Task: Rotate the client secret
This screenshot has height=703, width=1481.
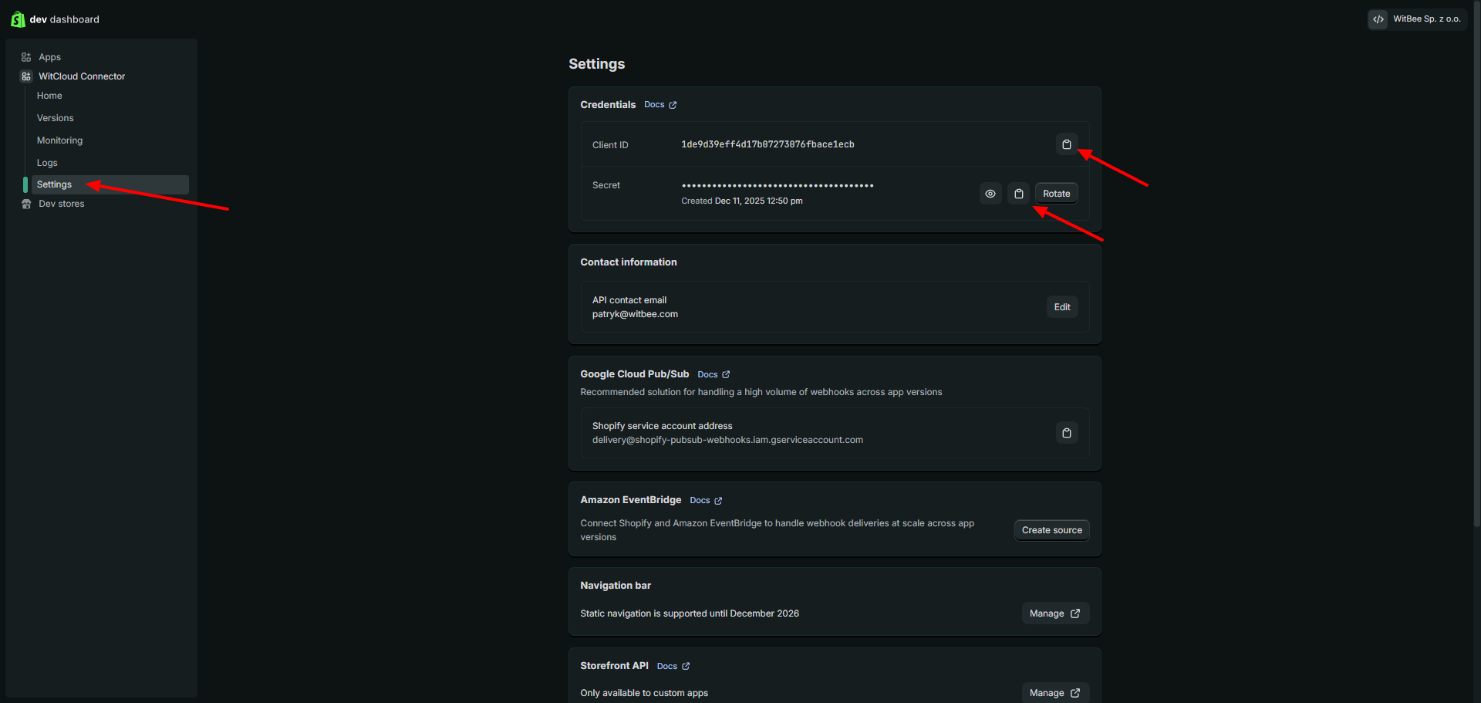Action: (1056, 194)
